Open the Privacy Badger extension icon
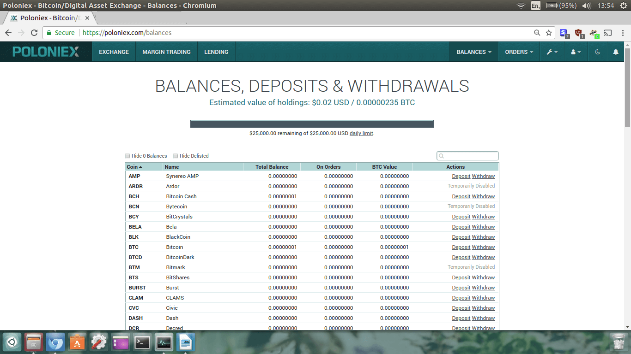Viewport: 631px width, 354px height. [594, 33]
